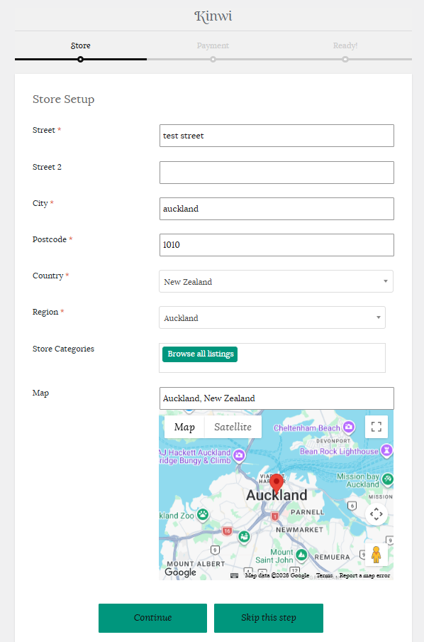Image resolution: width=424 pixels, height=642 pixels.
Task: Click the Mission Bay Auckland marker
Action: pos(388,479)
